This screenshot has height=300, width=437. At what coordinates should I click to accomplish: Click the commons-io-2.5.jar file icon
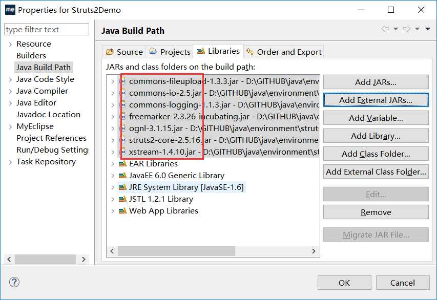(123, 93)
